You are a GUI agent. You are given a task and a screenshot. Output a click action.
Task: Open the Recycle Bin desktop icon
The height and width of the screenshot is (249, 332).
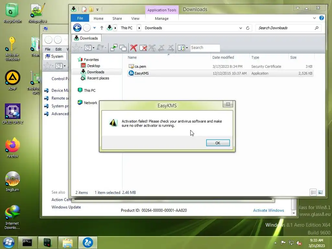pyautogui.click(x=12, y=13)
